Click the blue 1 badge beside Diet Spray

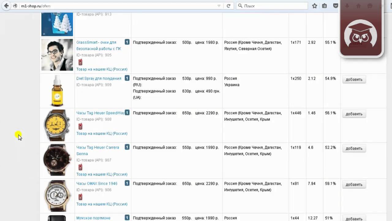(127, 78)
